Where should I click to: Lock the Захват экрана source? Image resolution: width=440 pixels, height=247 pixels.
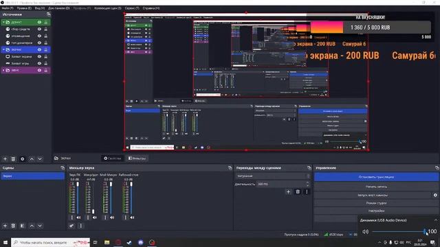pyautogui.click(x=46, y=56)
